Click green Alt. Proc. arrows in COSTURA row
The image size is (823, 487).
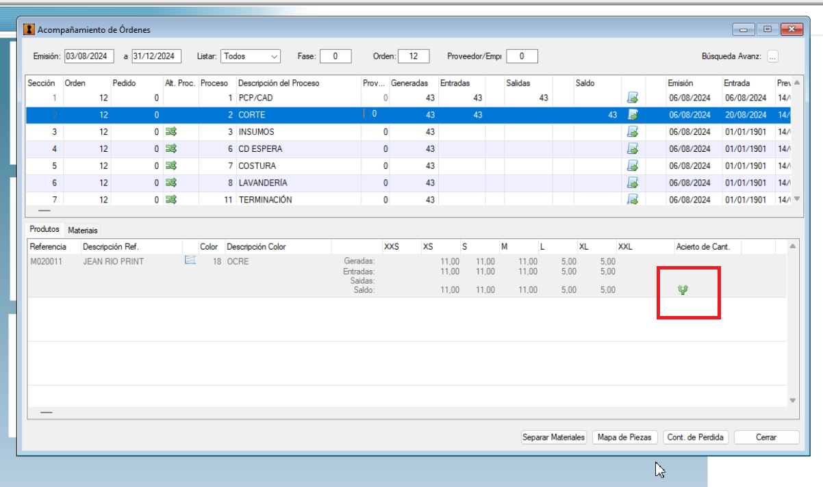171,166
